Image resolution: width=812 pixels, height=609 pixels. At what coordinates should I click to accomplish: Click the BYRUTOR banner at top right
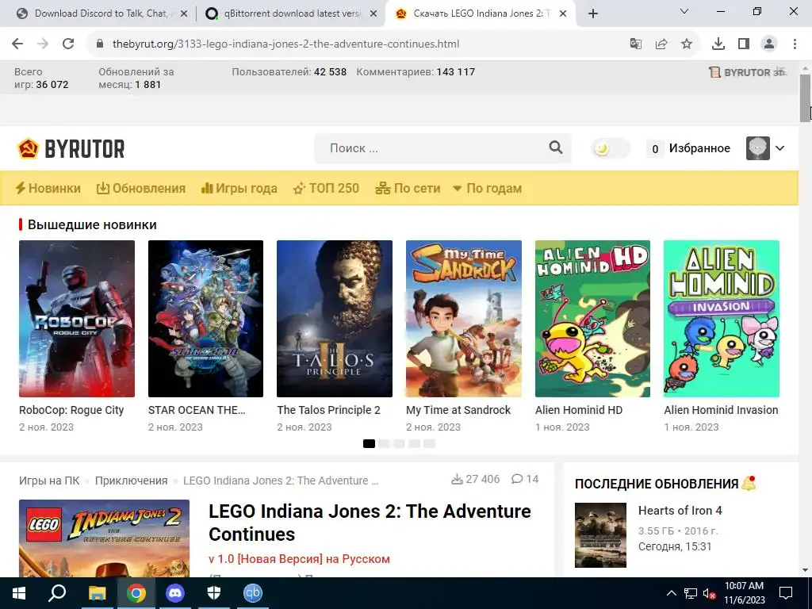[x=747, y=72]
